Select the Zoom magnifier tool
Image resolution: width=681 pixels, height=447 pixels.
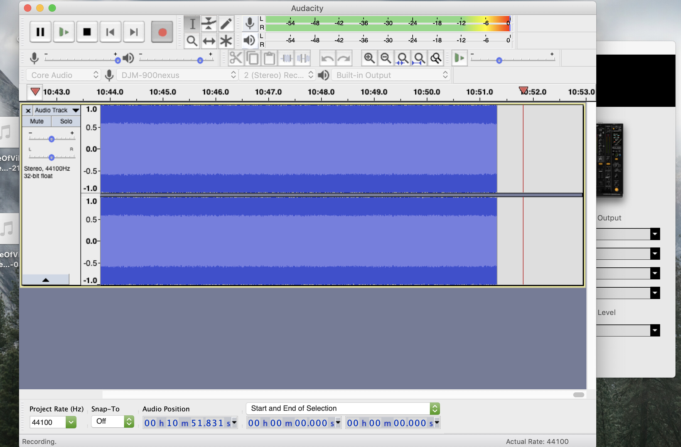coord(192,41)
